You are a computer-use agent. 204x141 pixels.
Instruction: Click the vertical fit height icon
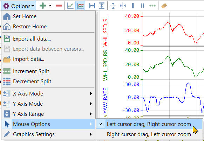pos(102,6)
